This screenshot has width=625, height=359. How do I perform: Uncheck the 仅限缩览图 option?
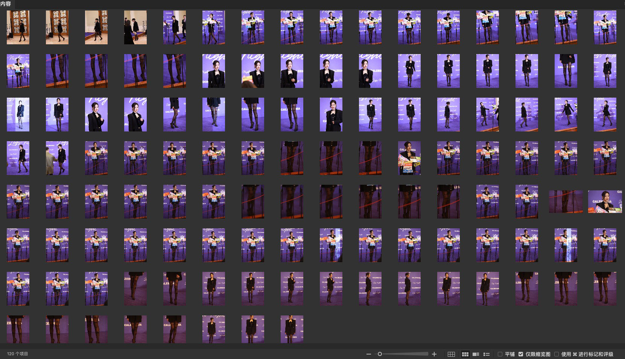[521, 354]
